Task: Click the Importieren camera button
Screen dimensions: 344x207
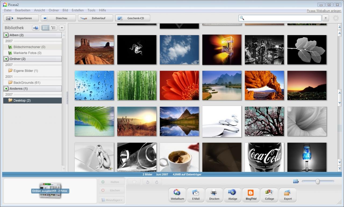Action: click(x=21, y=18)
